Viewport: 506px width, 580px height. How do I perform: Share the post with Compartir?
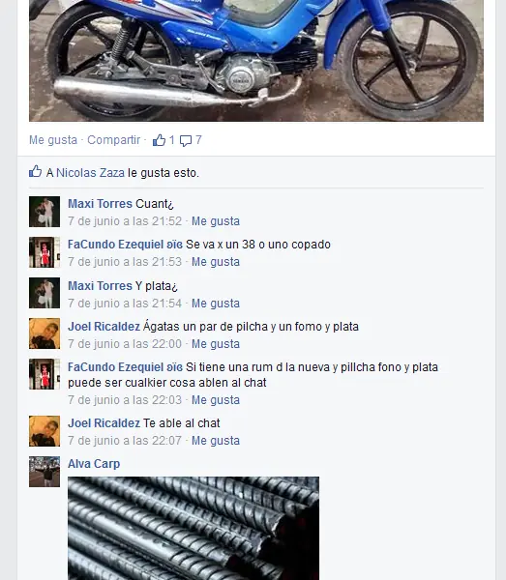pyautogui.click(x=113, y=140)
